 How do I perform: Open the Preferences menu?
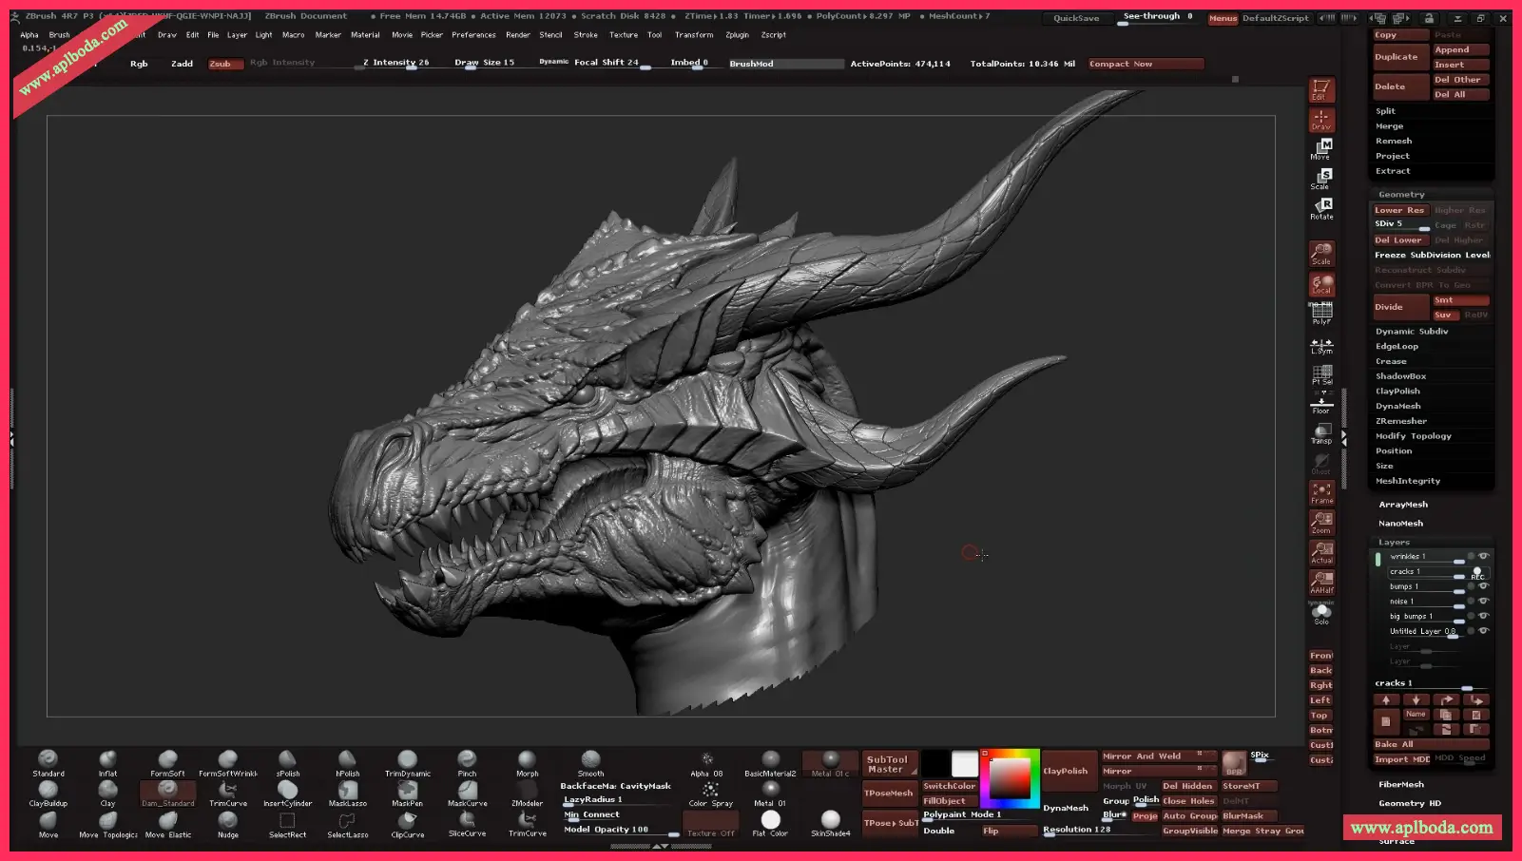473,35
